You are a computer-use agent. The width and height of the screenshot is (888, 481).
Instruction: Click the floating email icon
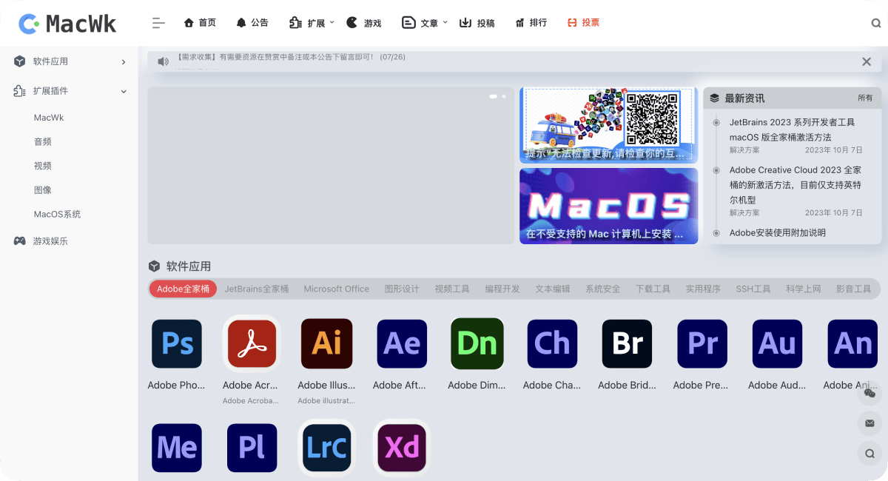click(869, 423)
